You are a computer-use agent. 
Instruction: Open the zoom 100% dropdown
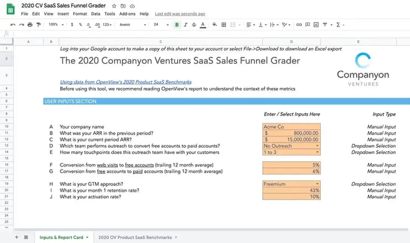tap(56, 24)
